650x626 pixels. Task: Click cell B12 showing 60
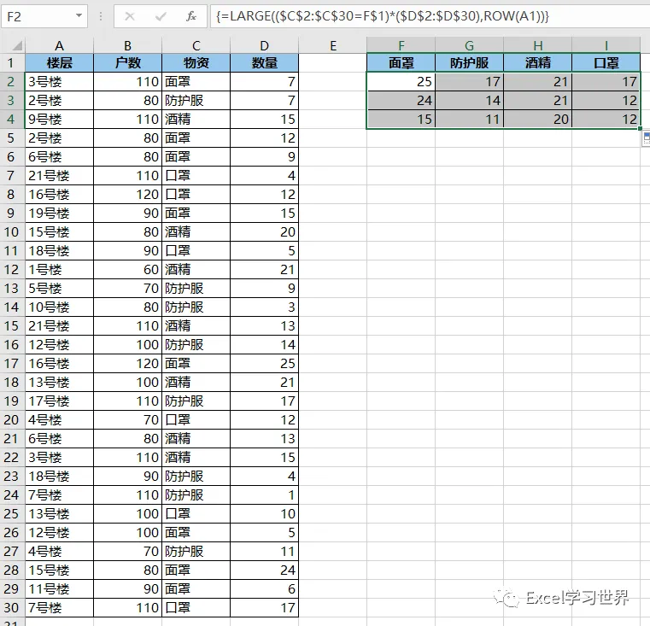point(127,270)
